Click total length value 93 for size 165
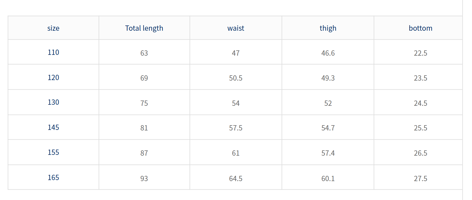Image resolution: width=472 pixels, height=200 pixels. coord(144,179)
